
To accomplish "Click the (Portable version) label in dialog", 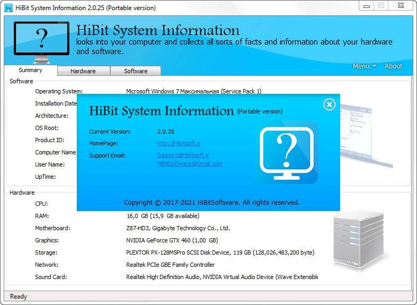I will point(260,111).
